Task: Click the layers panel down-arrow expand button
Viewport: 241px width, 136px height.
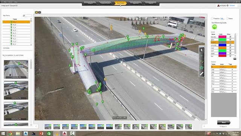Action: (x=235, y=59)
